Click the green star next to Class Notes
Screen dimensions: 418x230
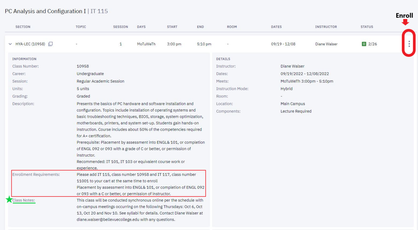tap(9, 200)
